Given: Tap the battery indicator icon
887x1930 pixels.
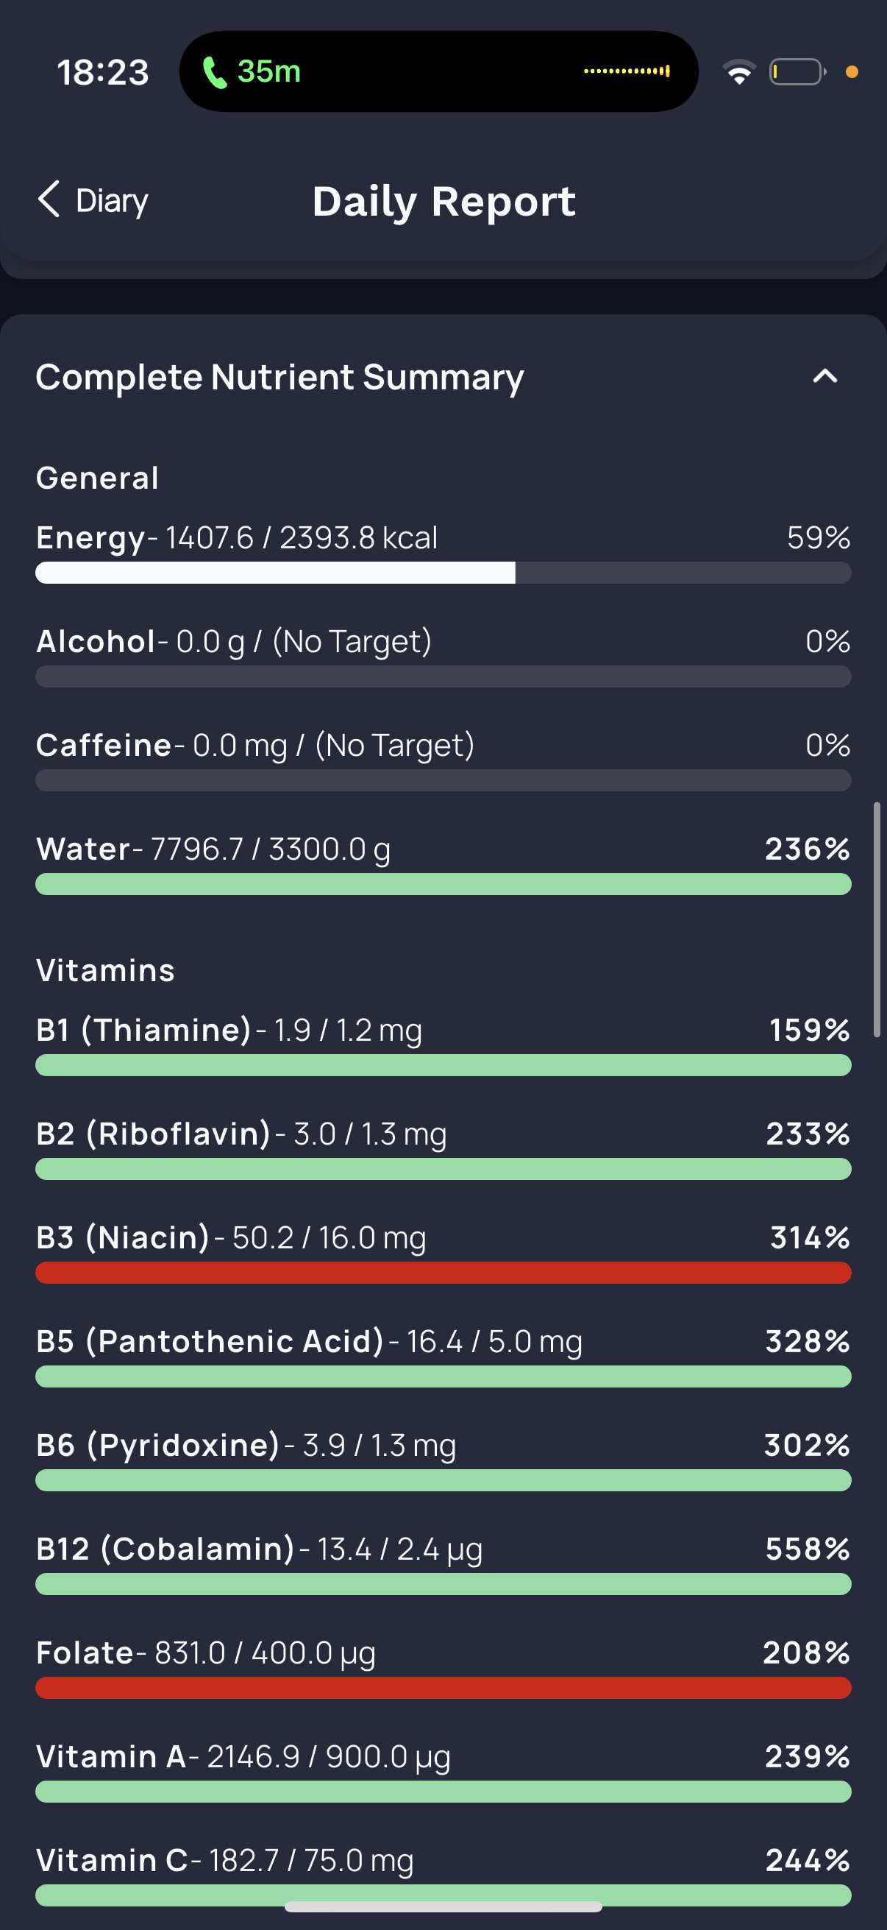Looking at the screenshot, I should (x=797, y=72).
